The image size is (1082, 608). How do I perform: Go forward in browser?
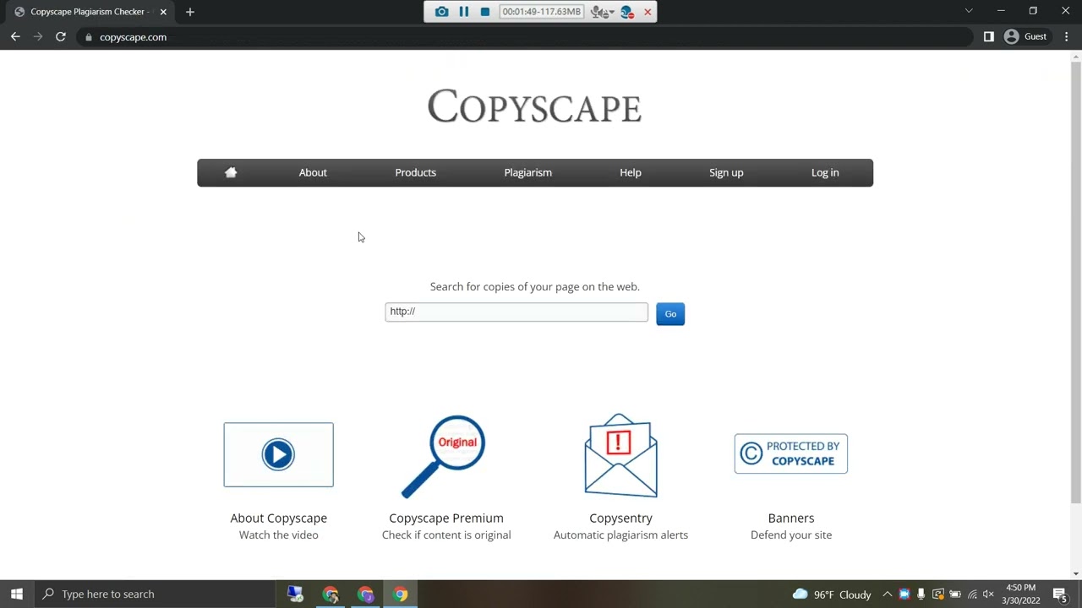(x=38, y=37)
